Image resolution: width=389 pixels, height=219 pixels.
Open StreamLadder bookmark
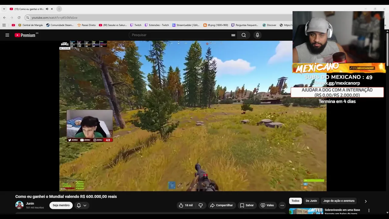coord(186,25)
